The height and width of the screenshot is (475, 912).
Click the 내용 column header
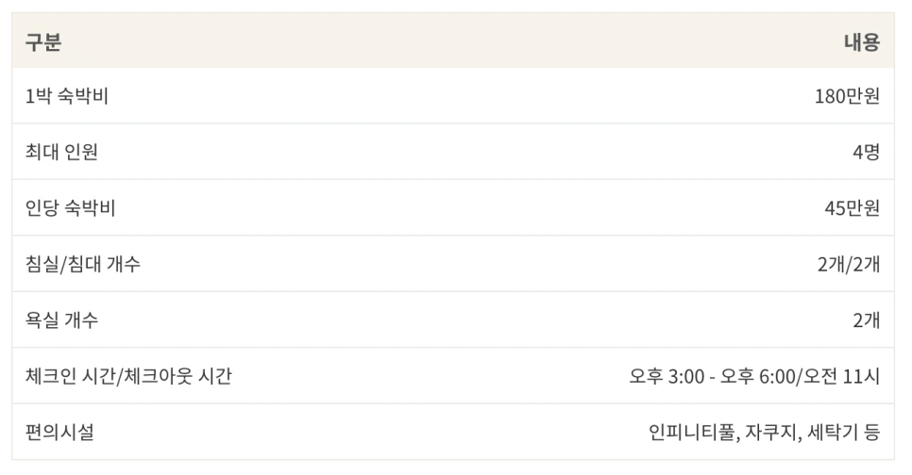tap(861, 41)
